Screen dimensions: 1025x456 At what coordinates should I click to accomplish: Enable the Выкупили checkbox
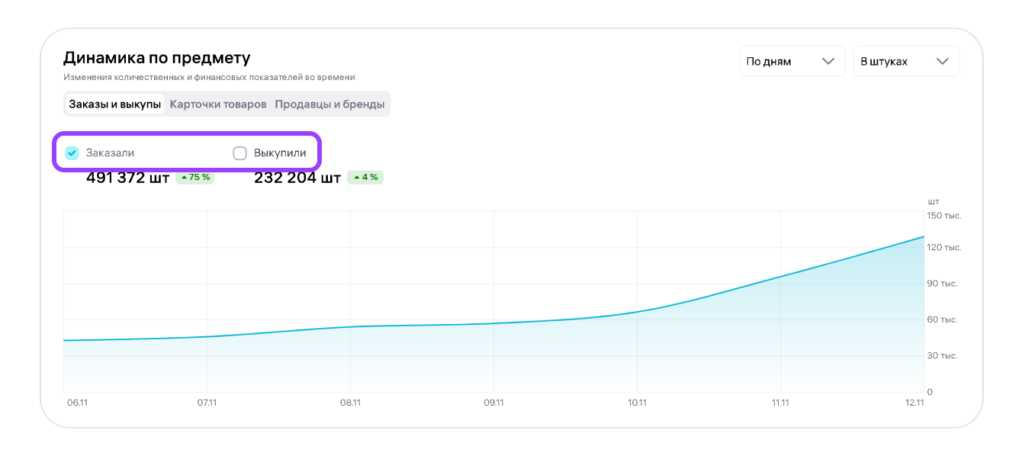(239, 153)
